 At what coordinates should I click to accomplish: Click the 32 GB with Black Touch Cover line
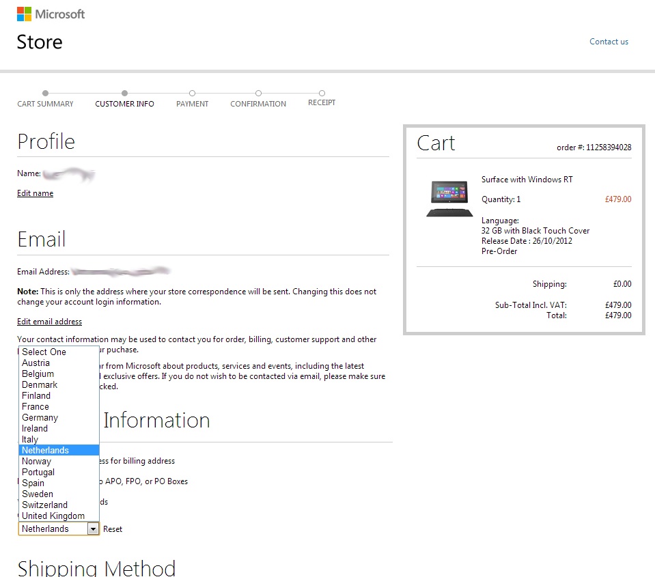535,231
